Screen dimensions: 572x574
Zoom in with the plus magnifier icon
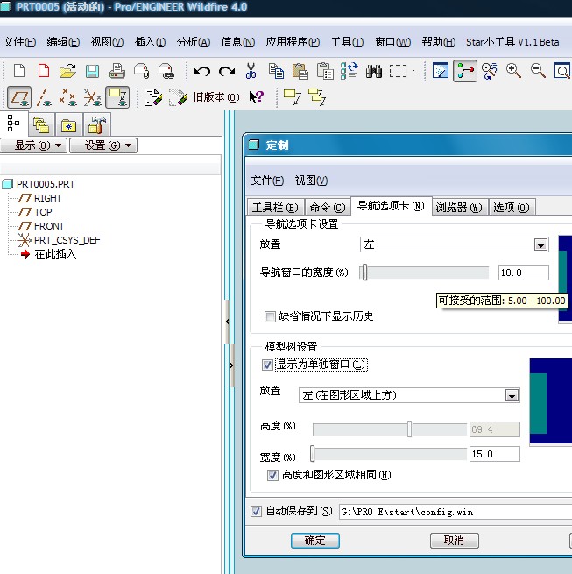(513, 71)
